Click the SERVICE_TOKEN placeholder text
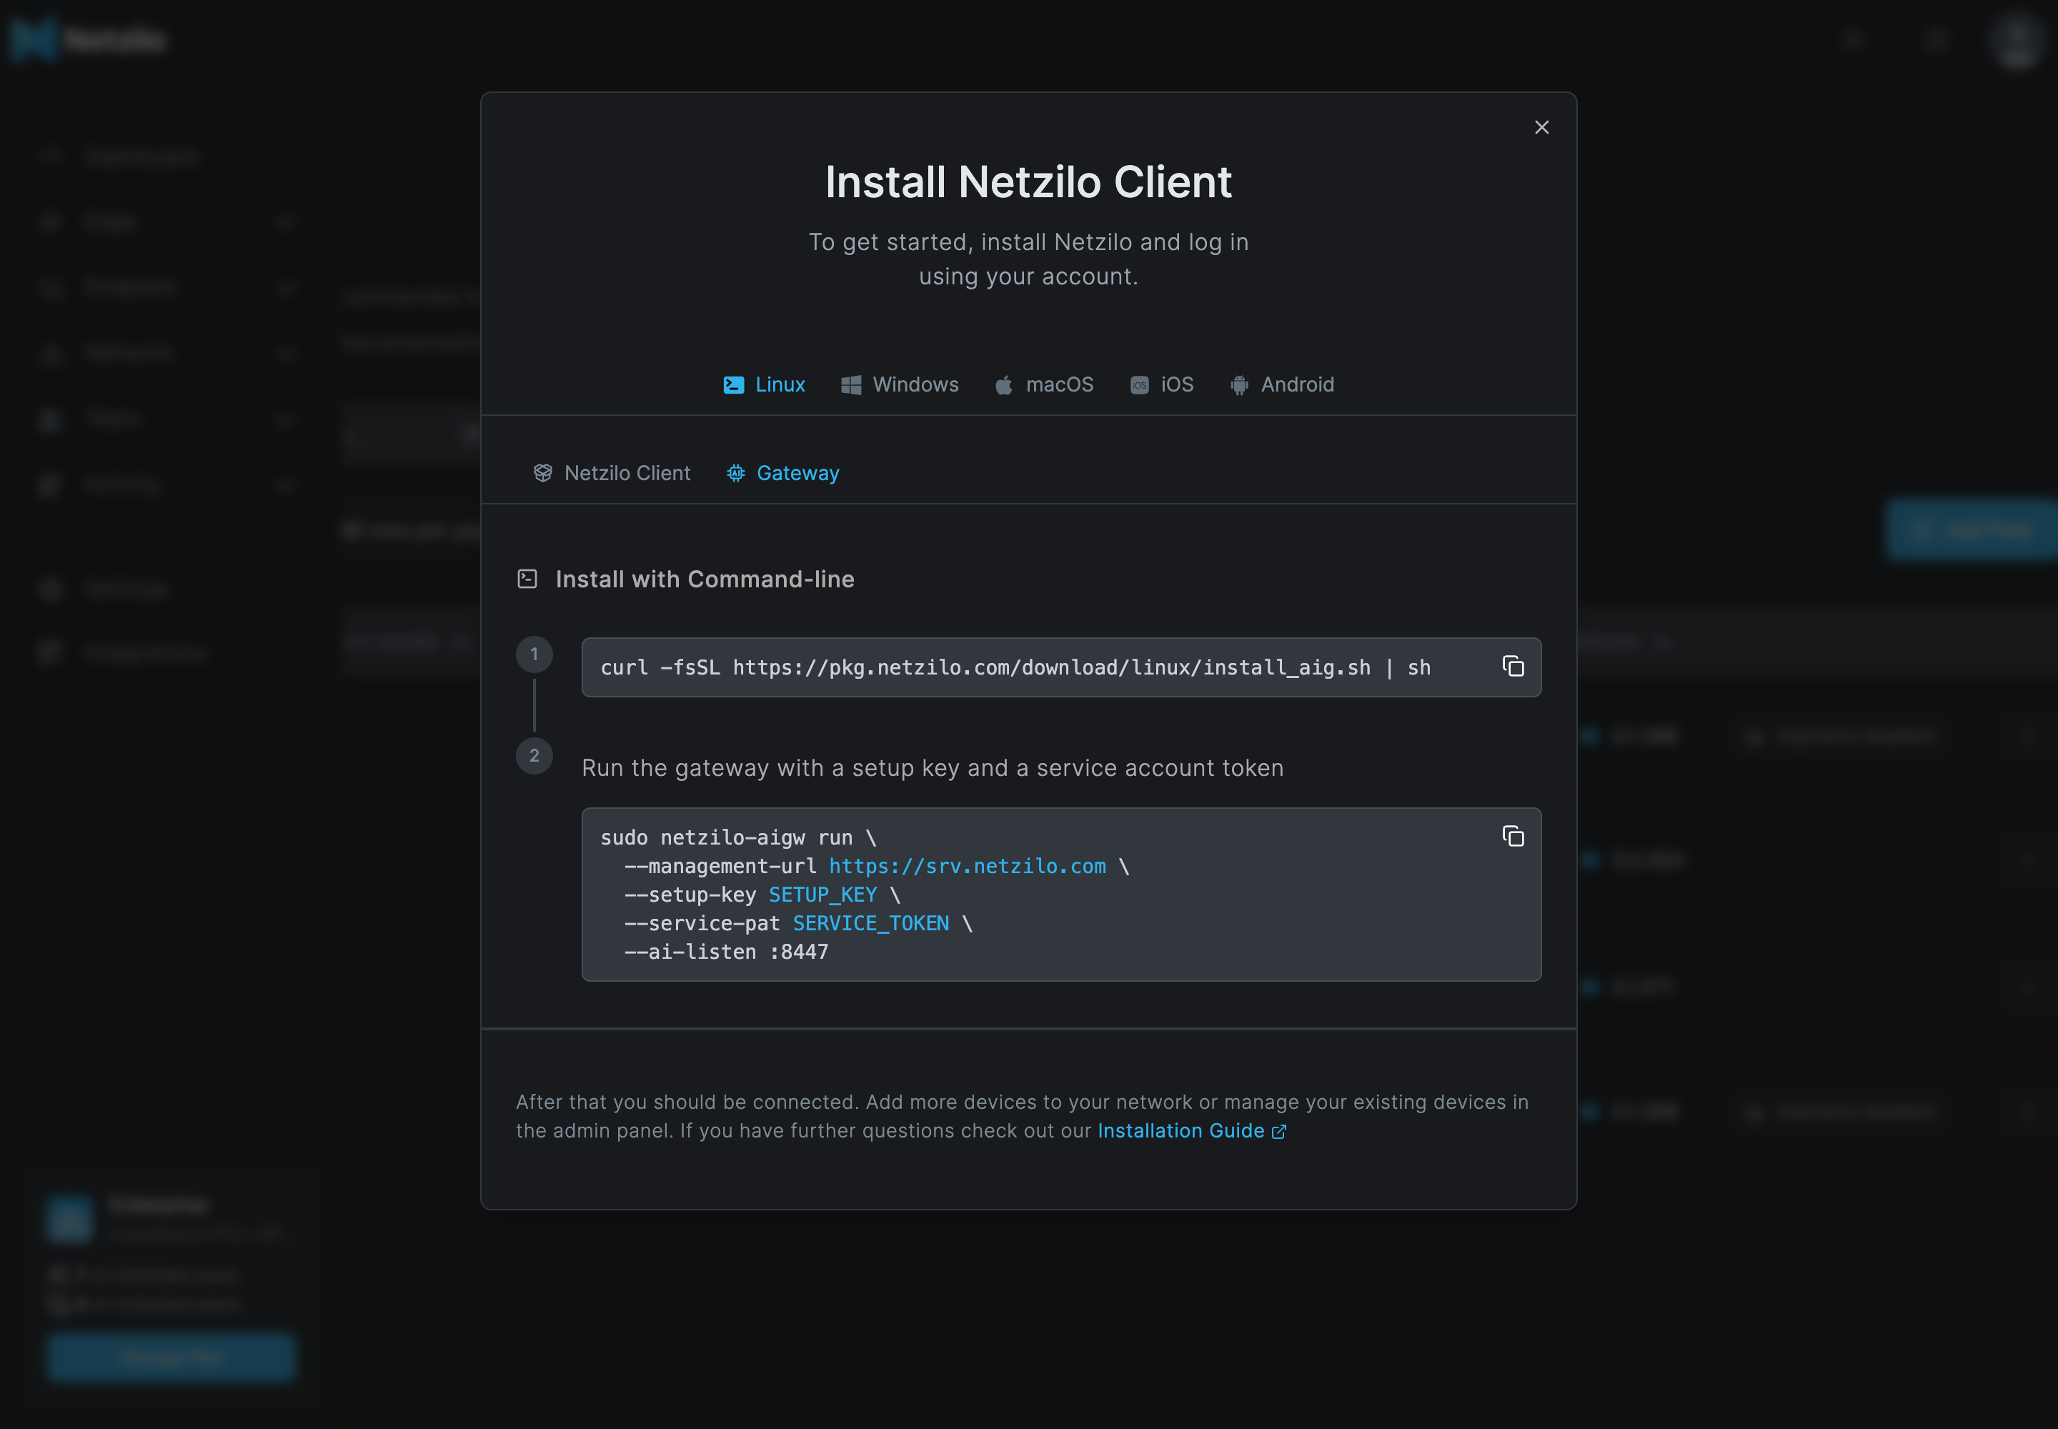Viewport: 2058px width, 1429px height. tap(870, 924)
